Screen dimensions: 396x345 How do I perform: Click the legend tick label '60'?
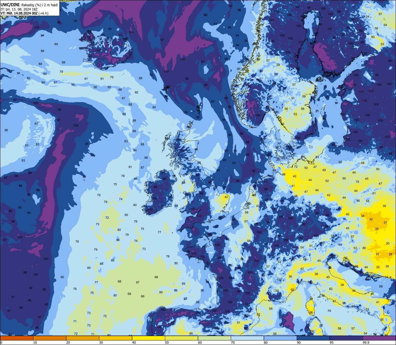coord(200,343)
